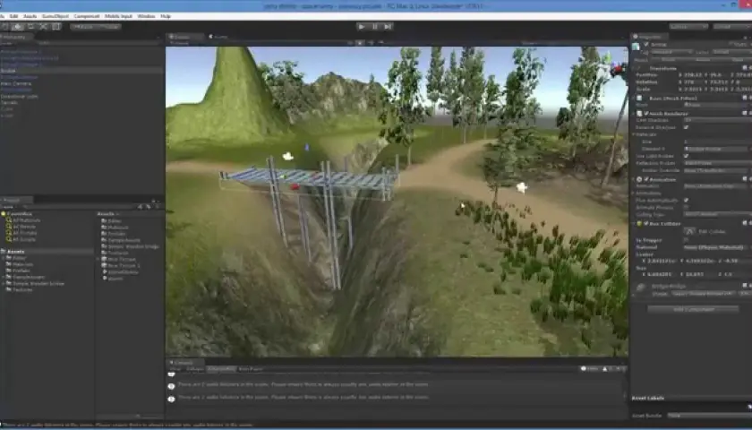Open the Component menu
752x430 pixels.
click(x=86, y=16)
